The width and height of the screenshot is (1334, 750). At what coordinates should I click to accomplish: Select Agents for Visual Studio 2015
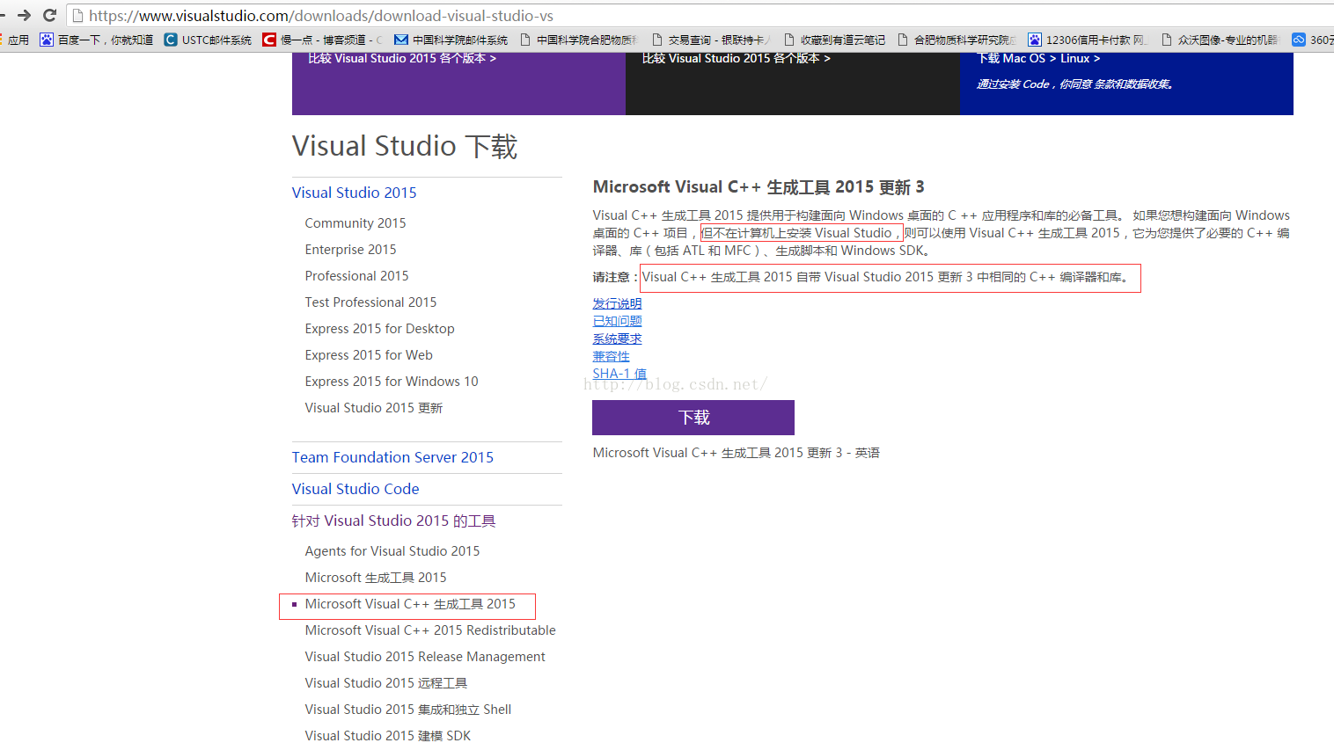coord(392,551)
